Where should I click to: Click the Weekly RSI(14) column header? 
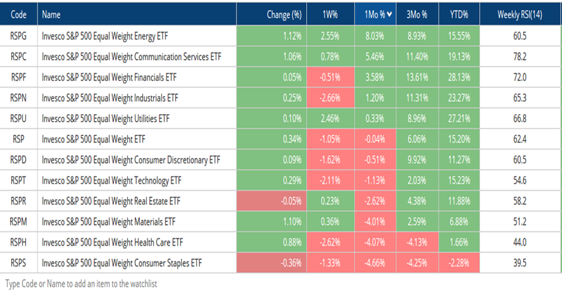click(519, 15)
